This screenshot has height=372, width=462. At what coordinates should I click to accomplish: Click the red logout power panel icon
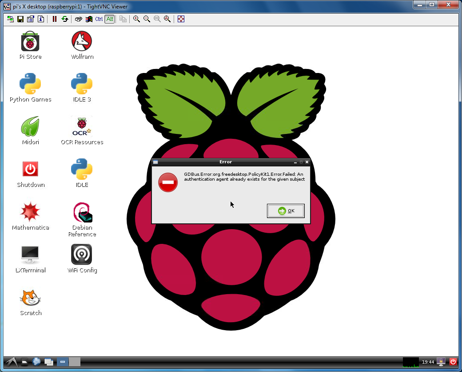point(453,362)
